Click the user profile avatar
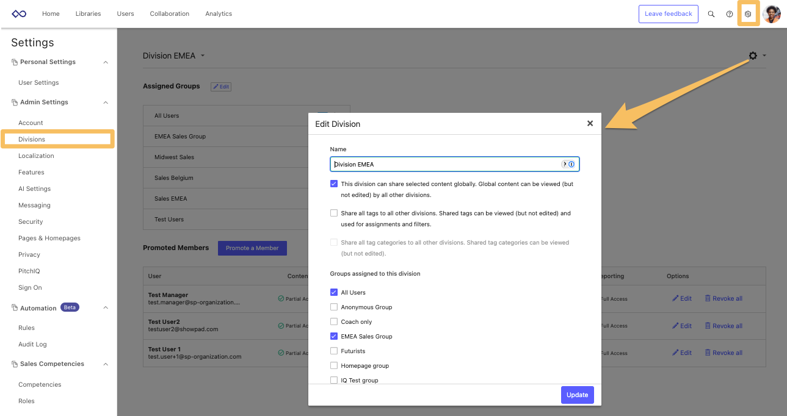 (772, 13)
